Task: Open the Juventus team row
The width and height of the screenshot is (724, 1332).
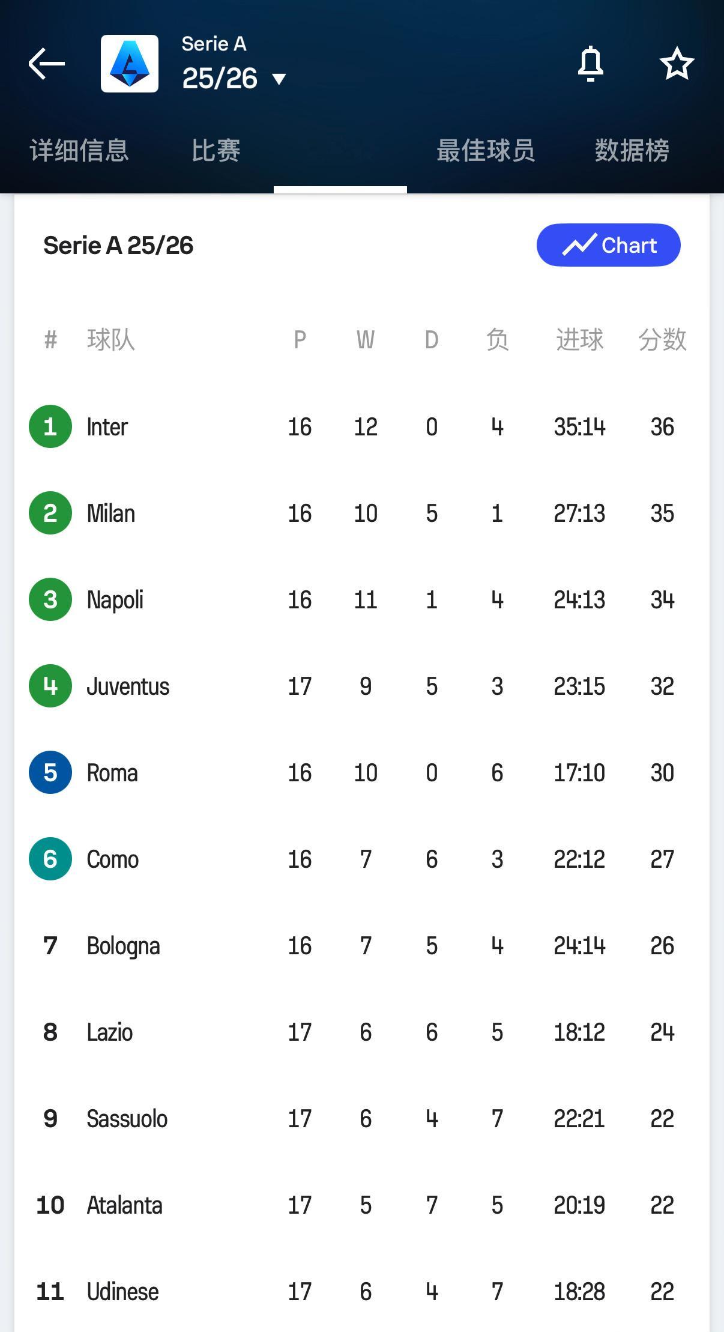Action: point(128,686)
